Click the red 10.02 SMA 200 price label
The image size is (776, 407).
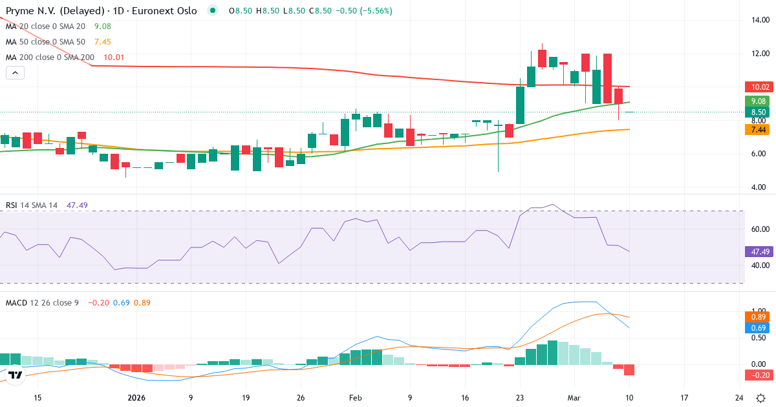[x=757, y=87]
